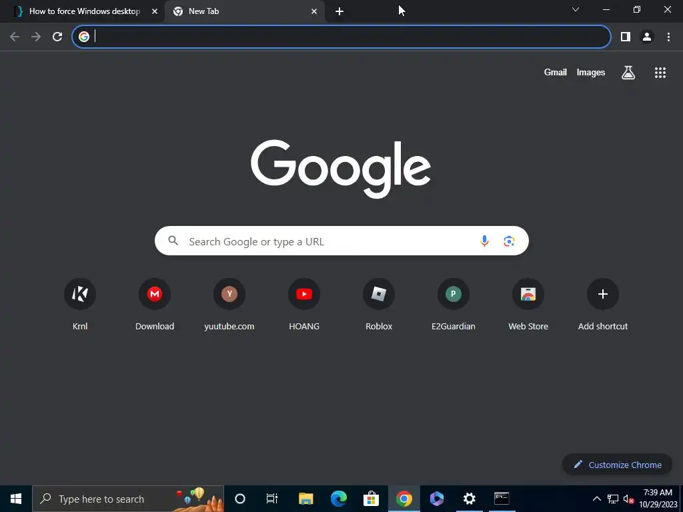Show hidden system tray icons

coord(597,499)
